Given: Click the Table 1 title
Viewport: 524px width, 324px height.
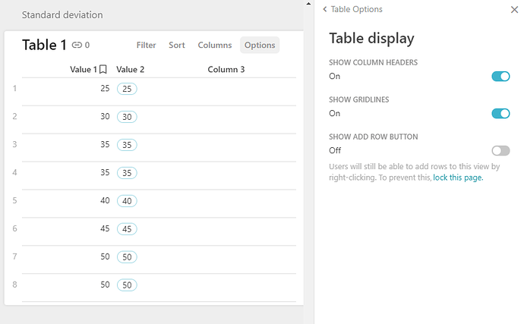Looking at the screenshot, I should click(44, 46).
